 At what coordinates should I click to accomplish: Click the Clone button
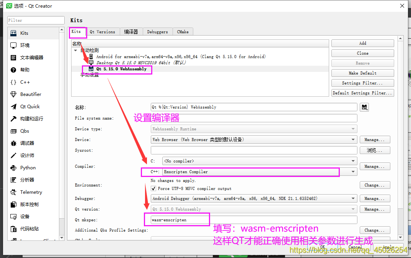pos(362,53)
